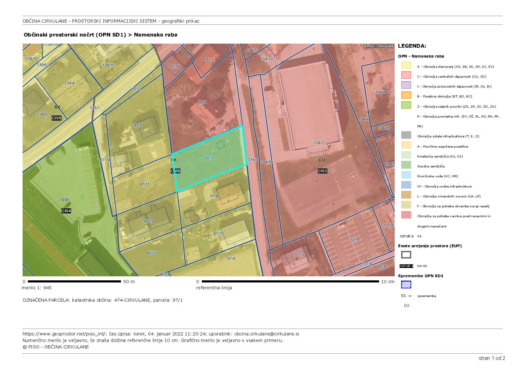Click road parcel label 375/1
Viewport: 525px width, 371px height.
95,108
